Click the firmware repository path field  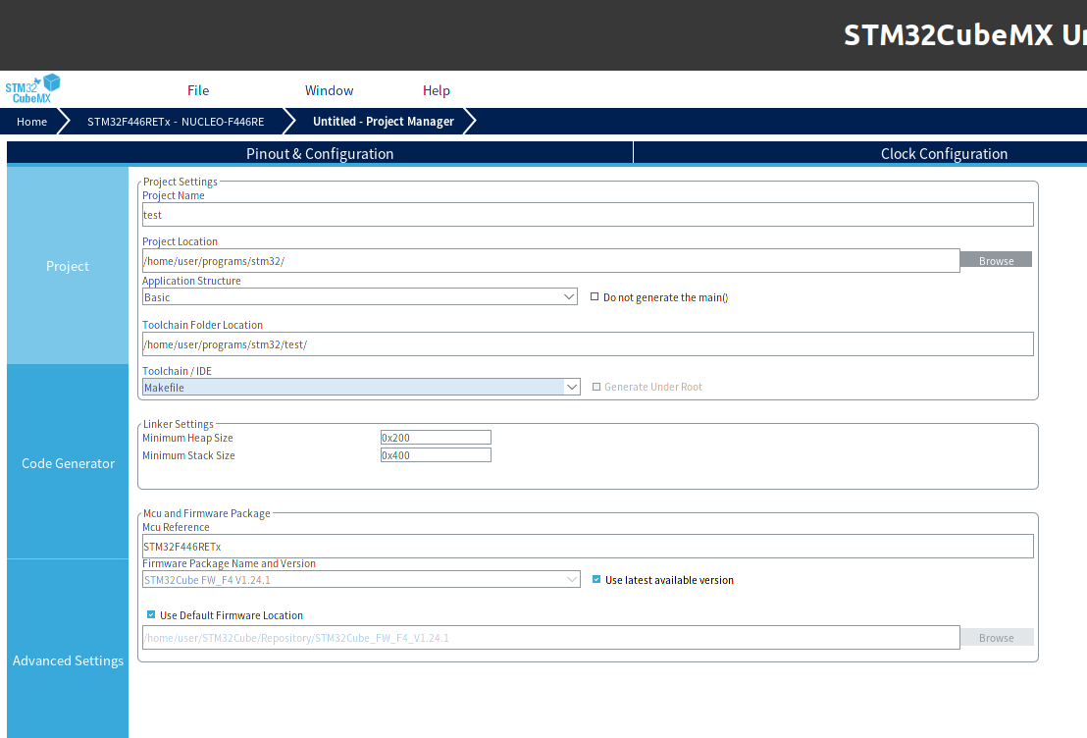[551, 638]
